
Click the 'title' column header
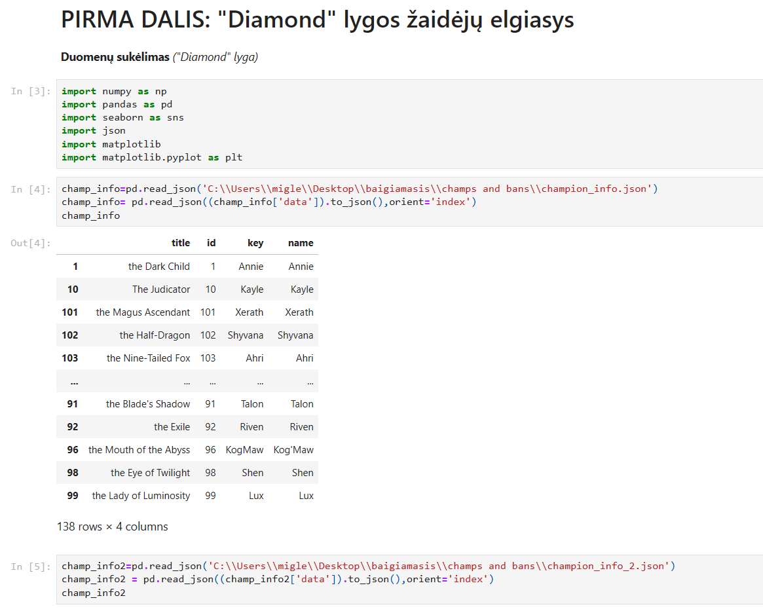(180, 243)
